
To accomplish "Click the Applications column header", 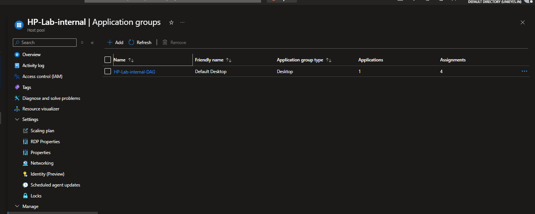I will coord(371,60).
